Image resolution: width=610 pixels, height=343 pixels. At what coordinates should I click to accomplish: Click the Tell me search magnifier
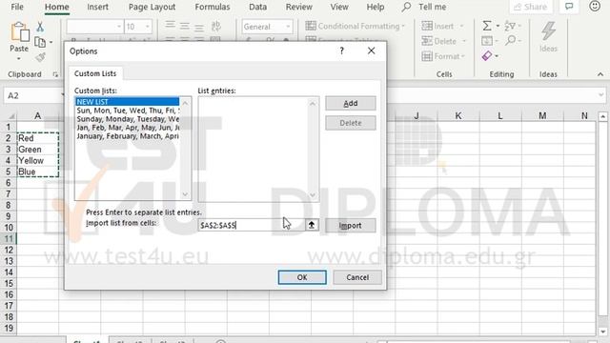(x=406, y=7)
